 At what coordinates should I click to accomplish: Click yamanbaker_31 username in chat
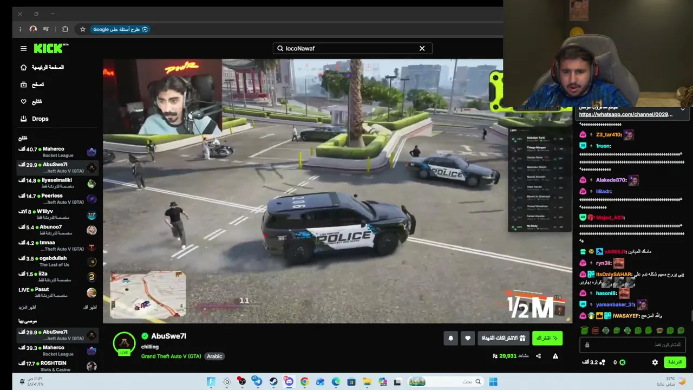click(x=614, y=304)
